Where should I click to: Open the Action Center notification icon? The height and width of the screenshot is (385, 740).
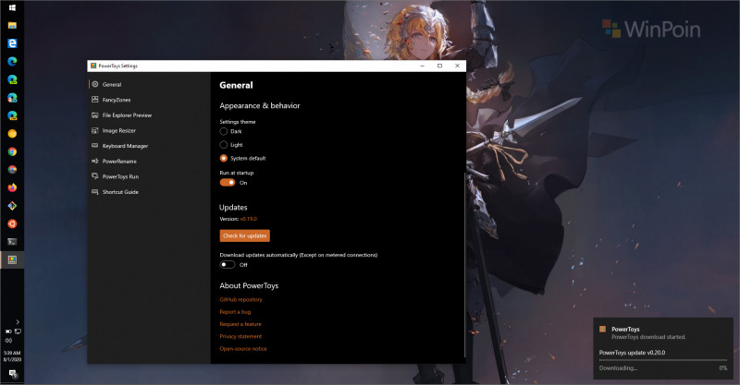pyautogui.click(x=12, y=374)
